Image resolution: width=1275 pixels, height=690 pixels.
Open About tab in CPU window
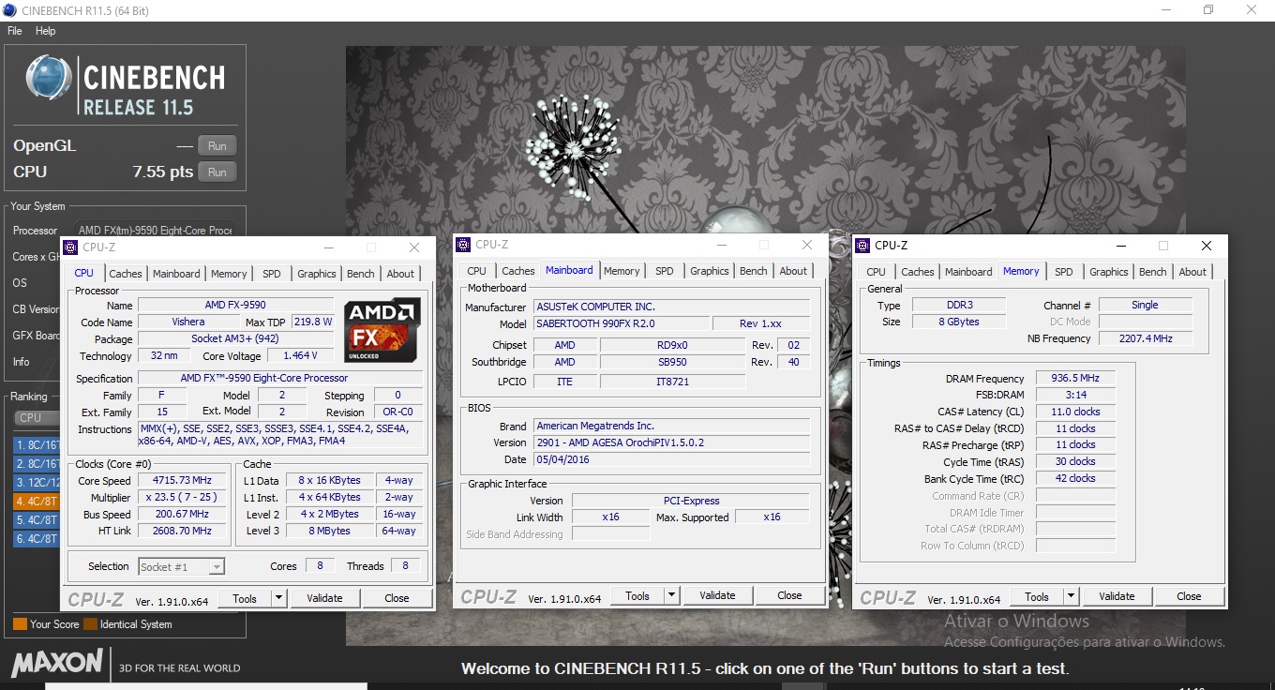click(400, 274)
